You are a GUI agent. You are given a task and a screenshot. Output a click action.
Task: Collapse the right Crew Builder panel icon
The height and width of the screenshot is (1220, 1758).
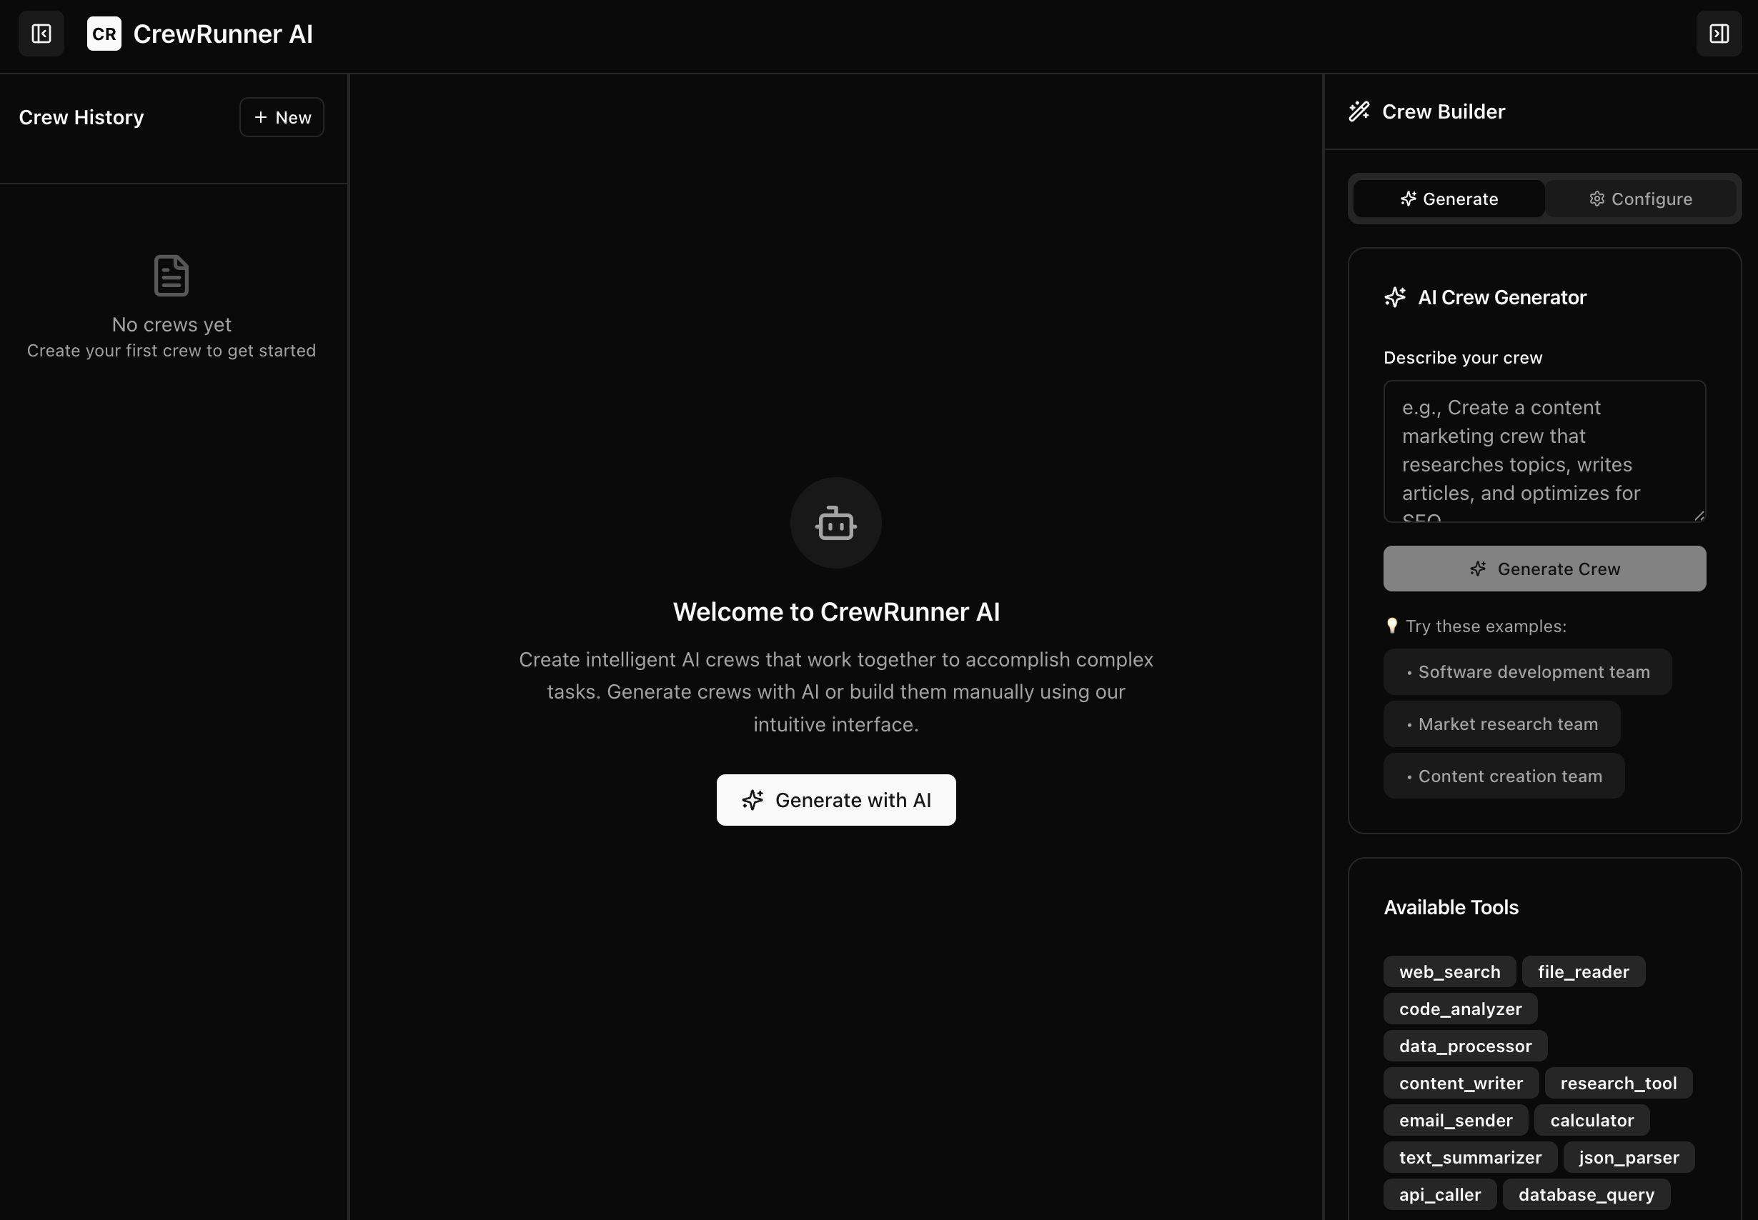click(x=1718, y=34)
